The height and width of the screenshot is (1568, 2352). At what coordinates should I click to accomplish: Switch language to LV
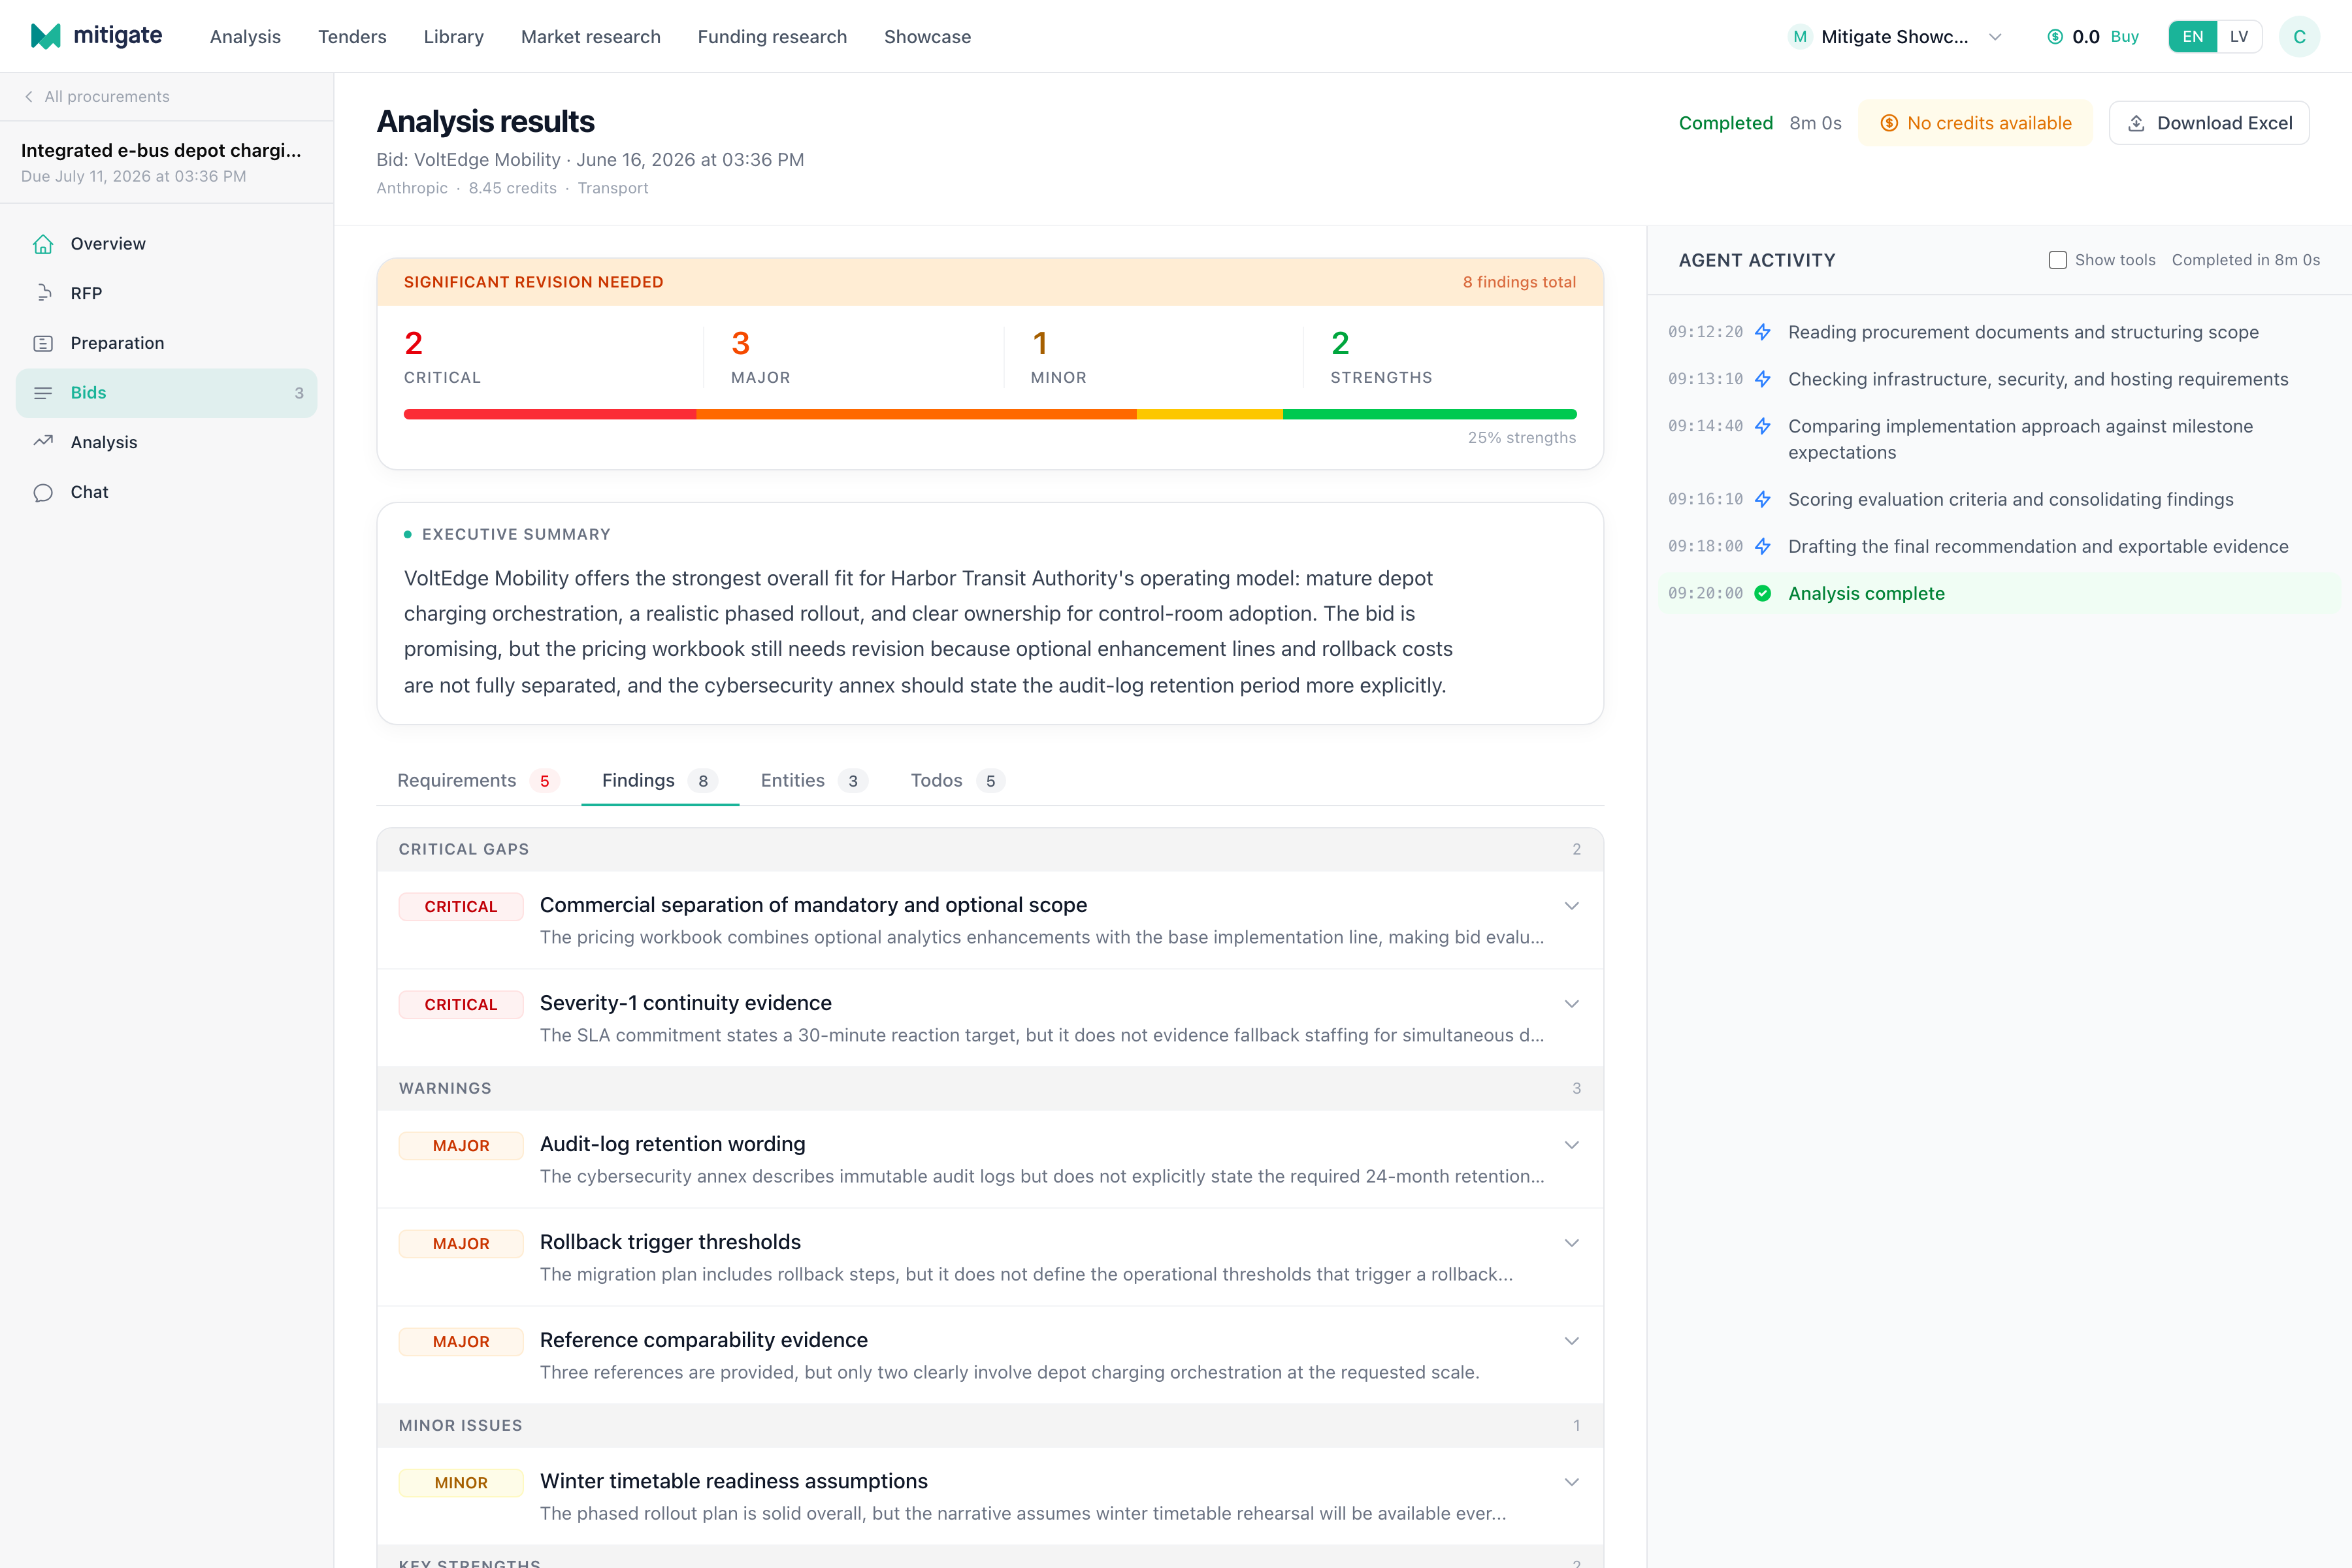pyautogui.click(x=2239, y=37)
